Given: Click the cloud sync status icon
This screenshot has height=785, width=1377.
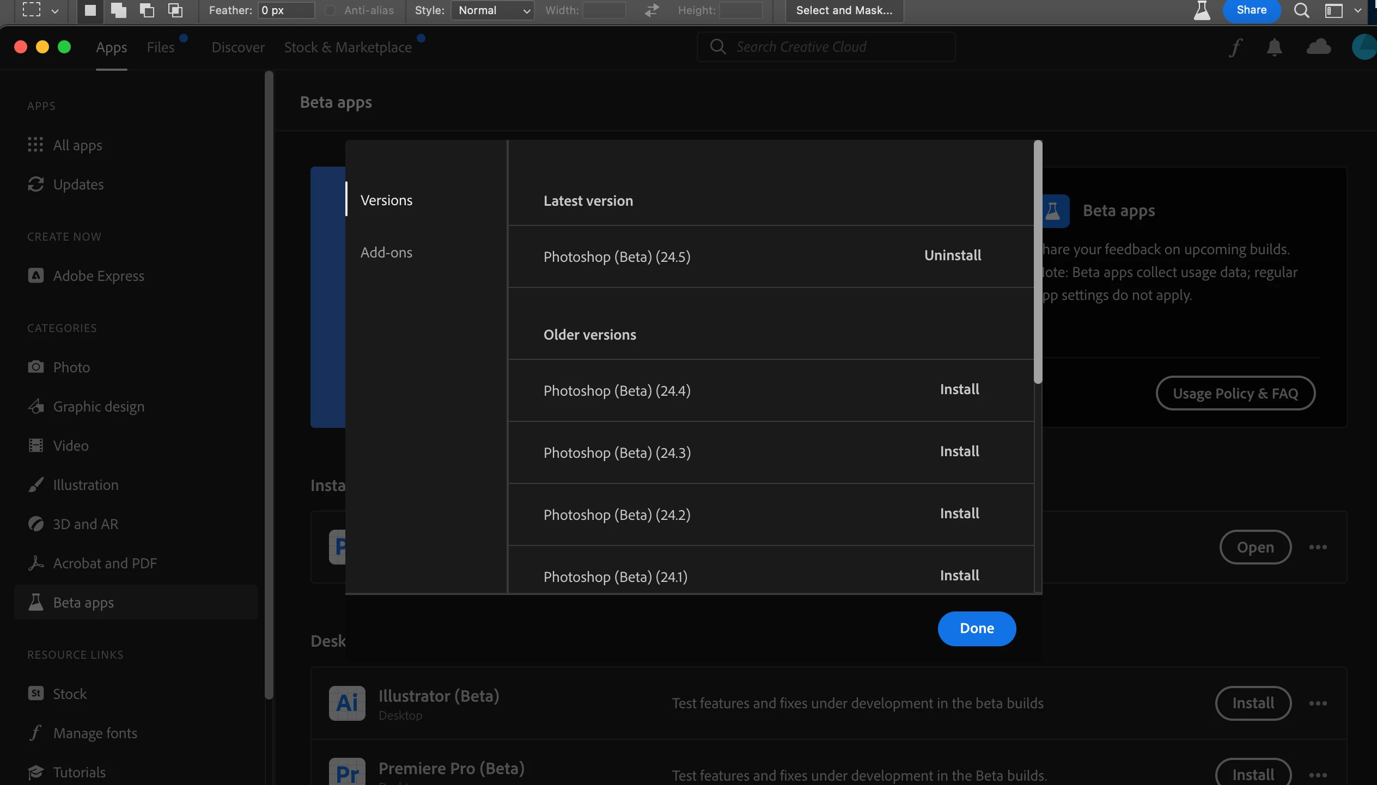Looking at the screenshot, I should 1318,47.
